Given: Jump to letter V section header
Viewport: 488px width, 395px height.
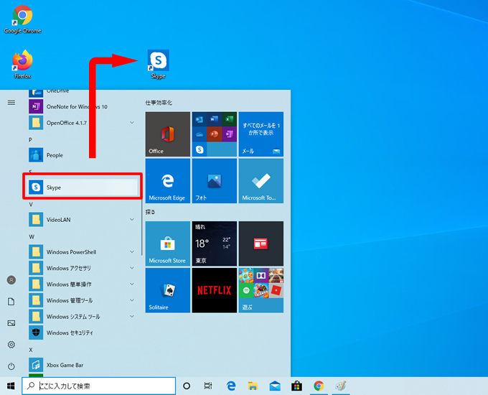Looking at the screenshot, I should click(31, 205).
